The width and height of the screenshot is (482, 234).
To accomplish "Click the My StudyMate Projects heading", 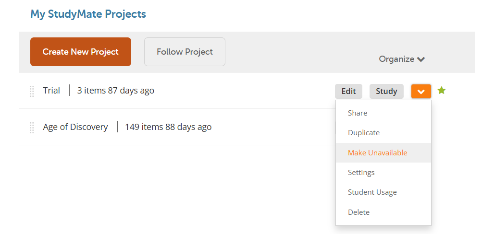I will click(88, 14).
